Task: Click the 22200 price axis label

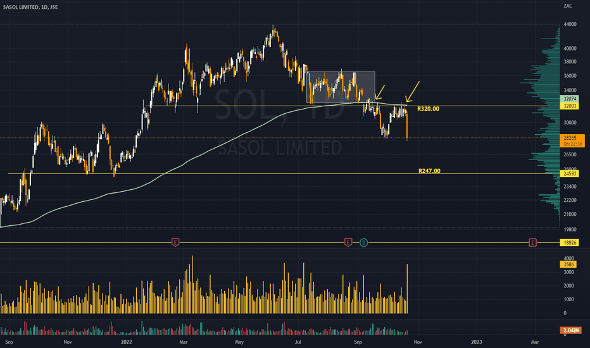Action: (570, 200)
